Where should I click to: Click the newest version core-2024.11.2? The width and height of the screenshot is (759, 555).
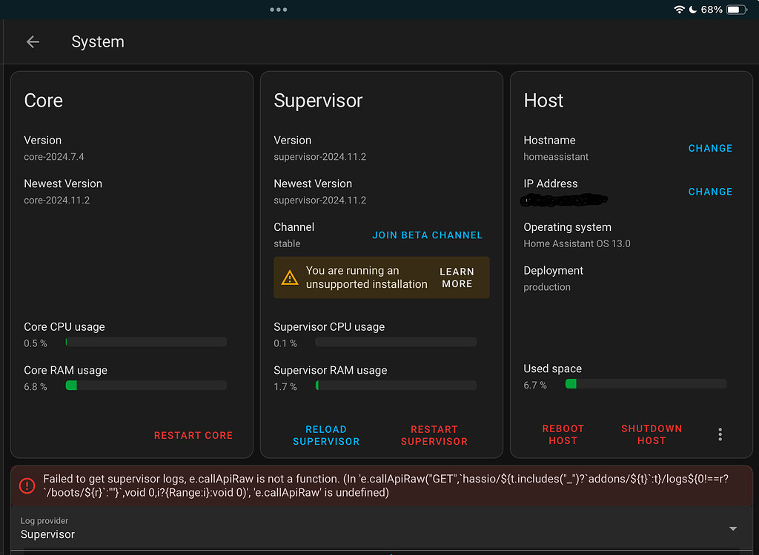pos(56,200)
